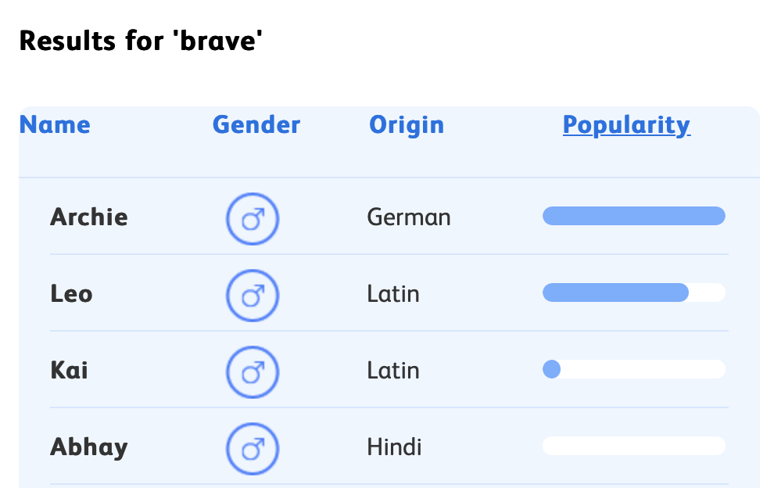The height and width of the screenshot is (488, 774).
Task: Open the name Abhay
Action: (89, 447)
